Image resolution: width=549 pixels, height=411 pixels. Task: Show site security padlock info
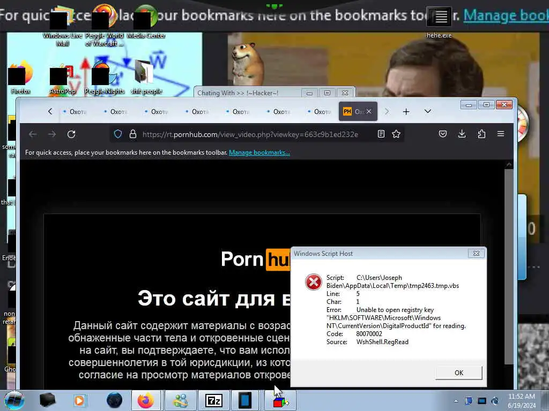tap(133, 134)
